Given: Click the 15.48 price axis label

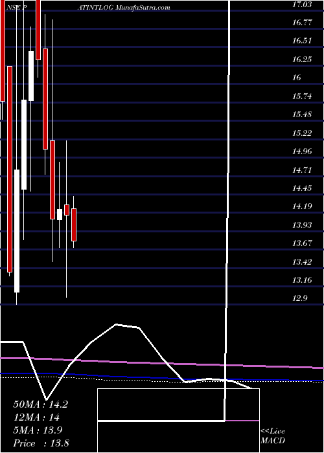Looking at the screenshot, I should click(303, 115).
